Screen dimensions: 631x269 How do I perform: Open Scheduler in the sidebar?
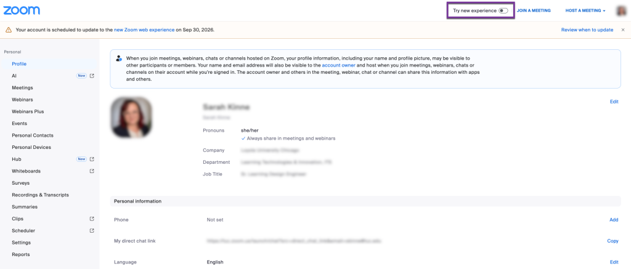(x=23, y=231)
